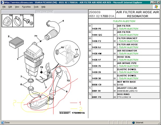Open the Favorites menu
This screenshot has height=125, width=161.
point(26,7)
